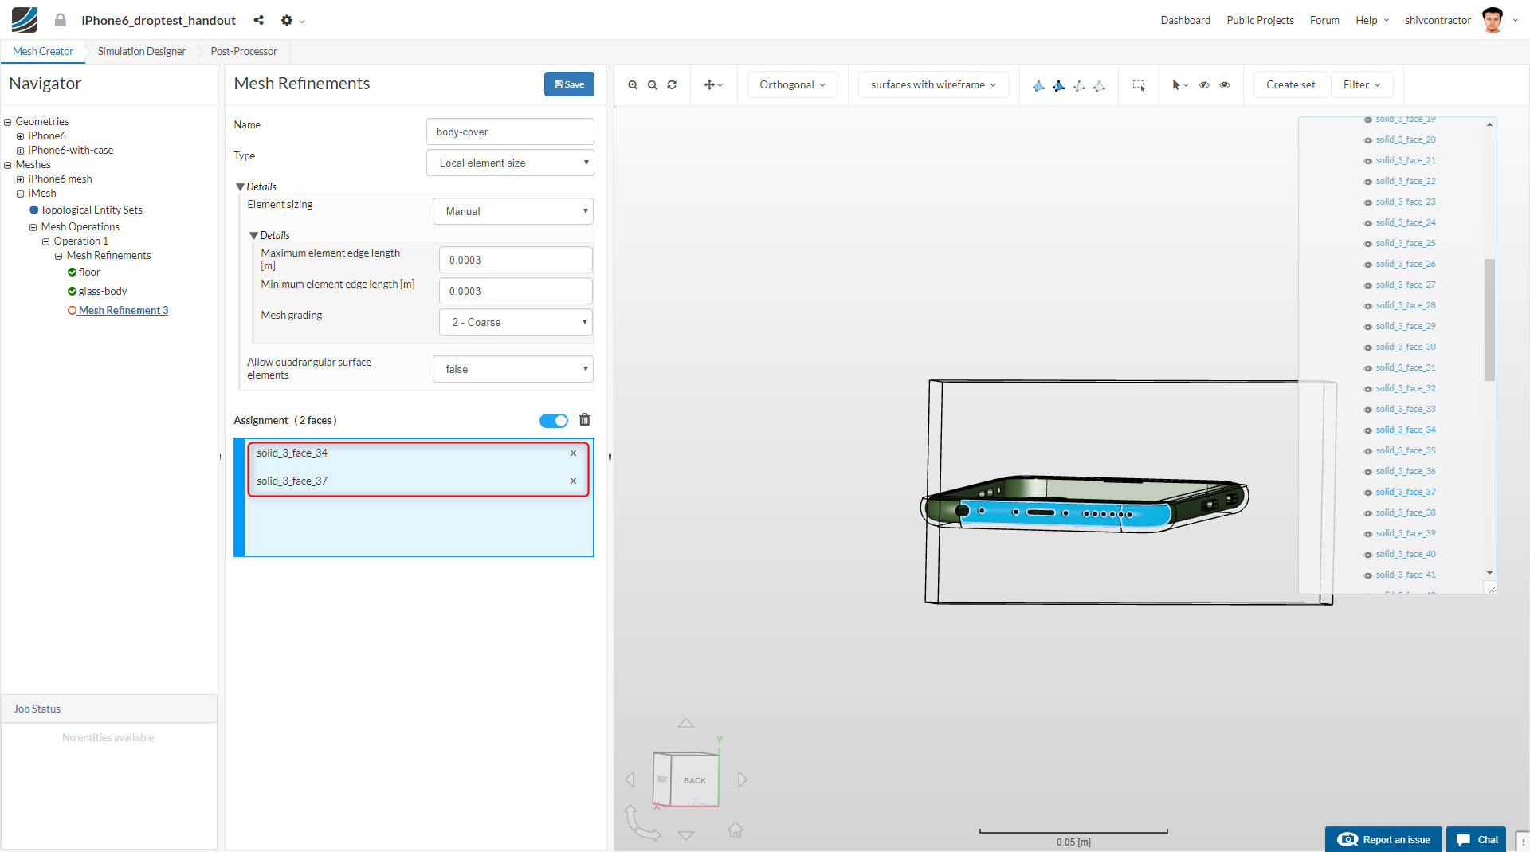Open the Filter dropdown
Viewport: 1530px width, 852px height.
tap(1362, 85)
